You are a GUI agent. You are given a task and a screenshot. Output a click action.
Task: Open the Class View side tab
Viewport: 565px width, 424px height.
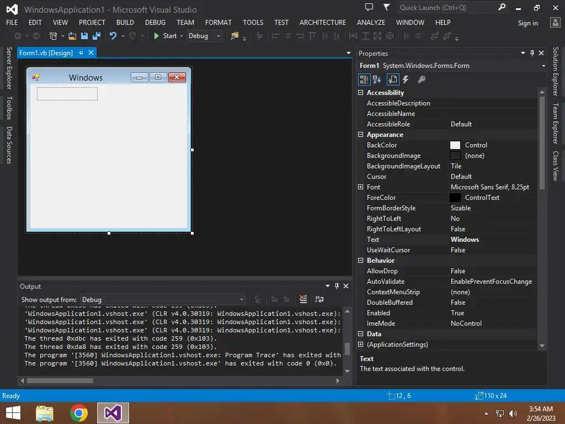556,166
